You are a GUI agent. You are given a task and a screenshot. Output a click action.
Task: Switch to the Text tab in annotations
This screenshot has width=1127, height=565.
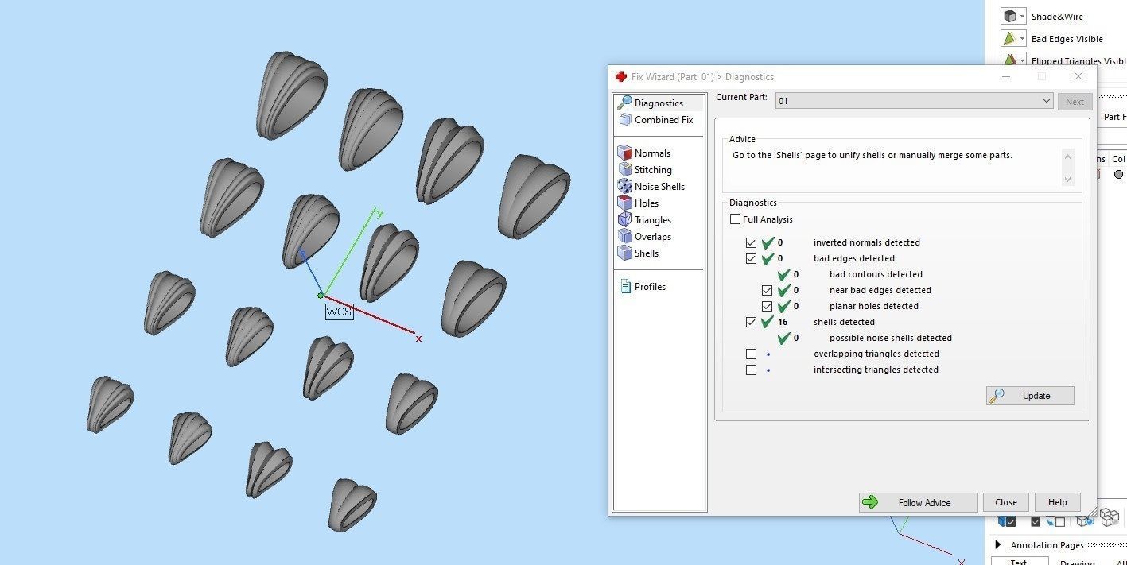(1019, 562)
